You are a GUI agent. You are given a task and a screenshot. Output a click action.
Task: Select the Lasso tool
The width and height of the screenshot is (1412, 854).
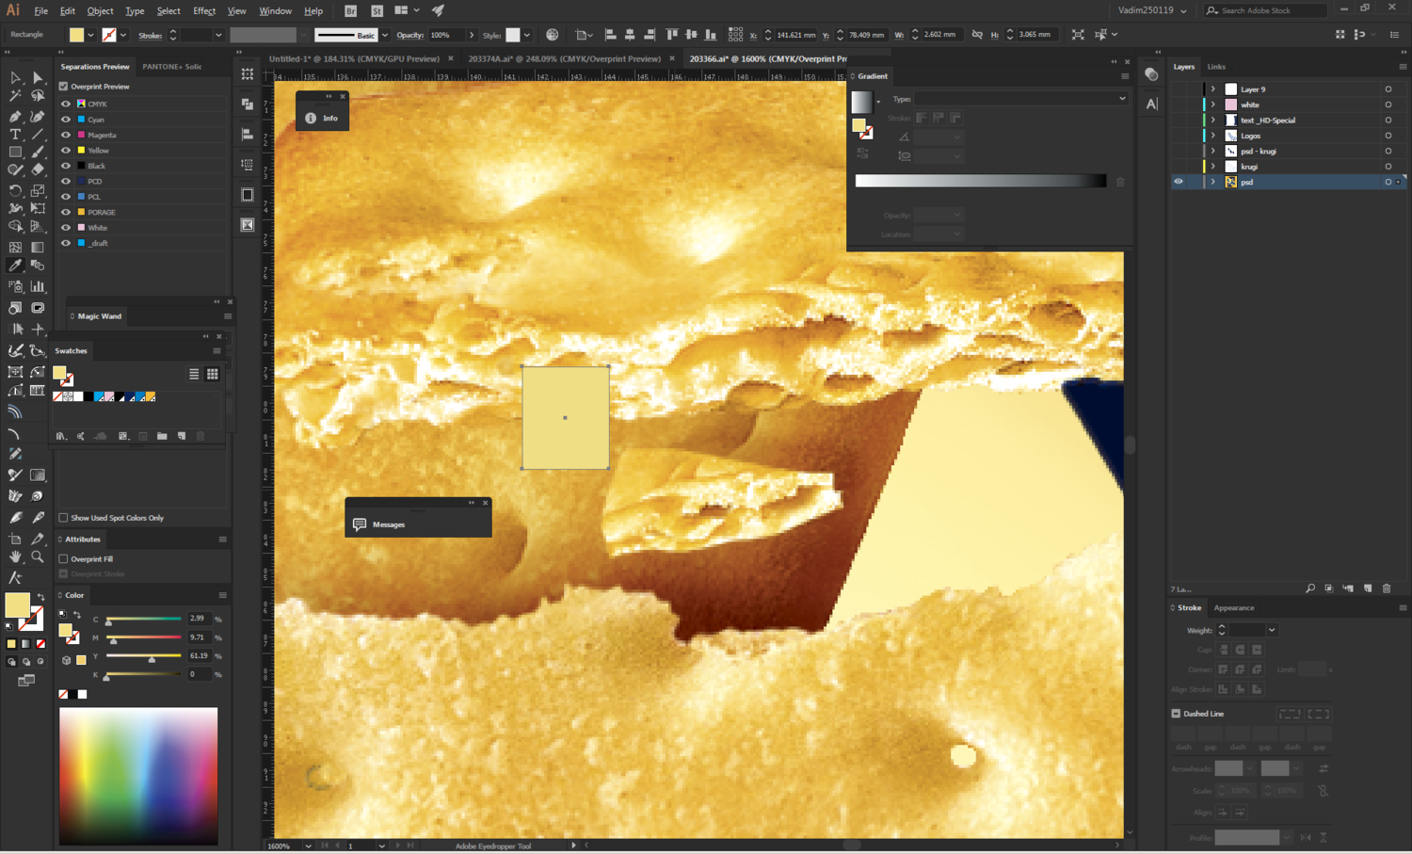coord(38,96)
